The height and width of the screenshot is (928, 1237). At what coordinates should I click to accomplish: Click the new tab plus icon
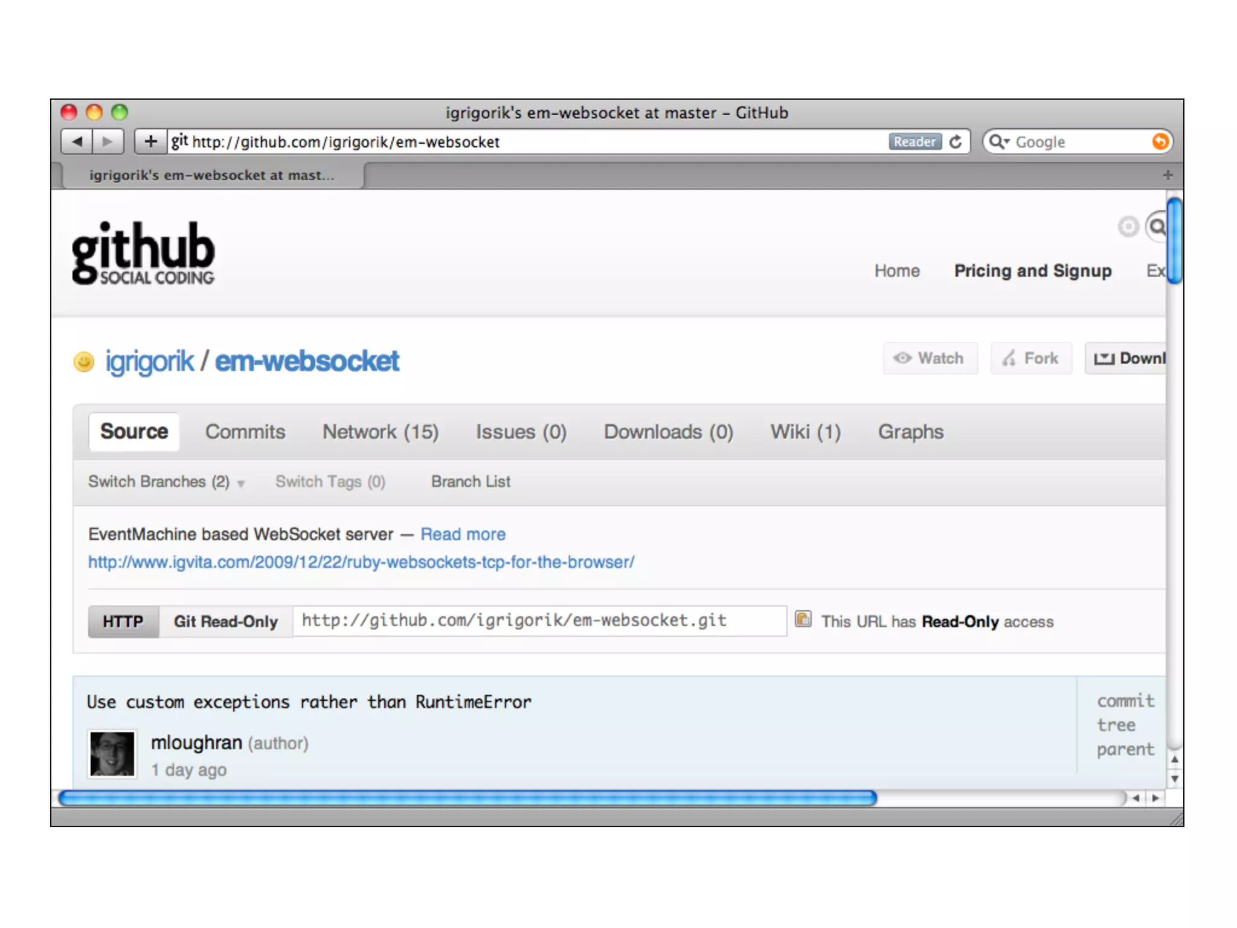pos(1168,175)
